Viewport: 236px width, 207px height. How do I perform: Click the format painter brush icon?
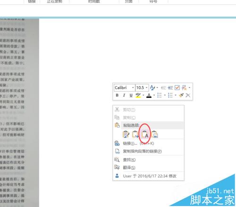pyautogui.click(x=181, y=95)
